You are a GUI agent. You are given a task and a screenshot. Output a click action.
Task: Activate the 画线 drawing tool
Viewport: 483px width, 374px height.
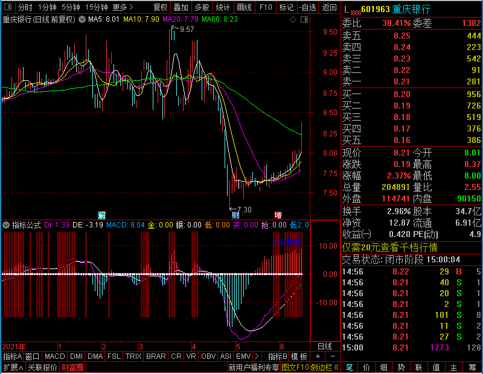pos(244,7)
